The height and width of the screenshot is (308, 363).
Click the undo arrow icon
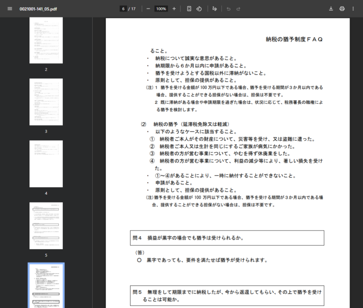click(228, 9)
